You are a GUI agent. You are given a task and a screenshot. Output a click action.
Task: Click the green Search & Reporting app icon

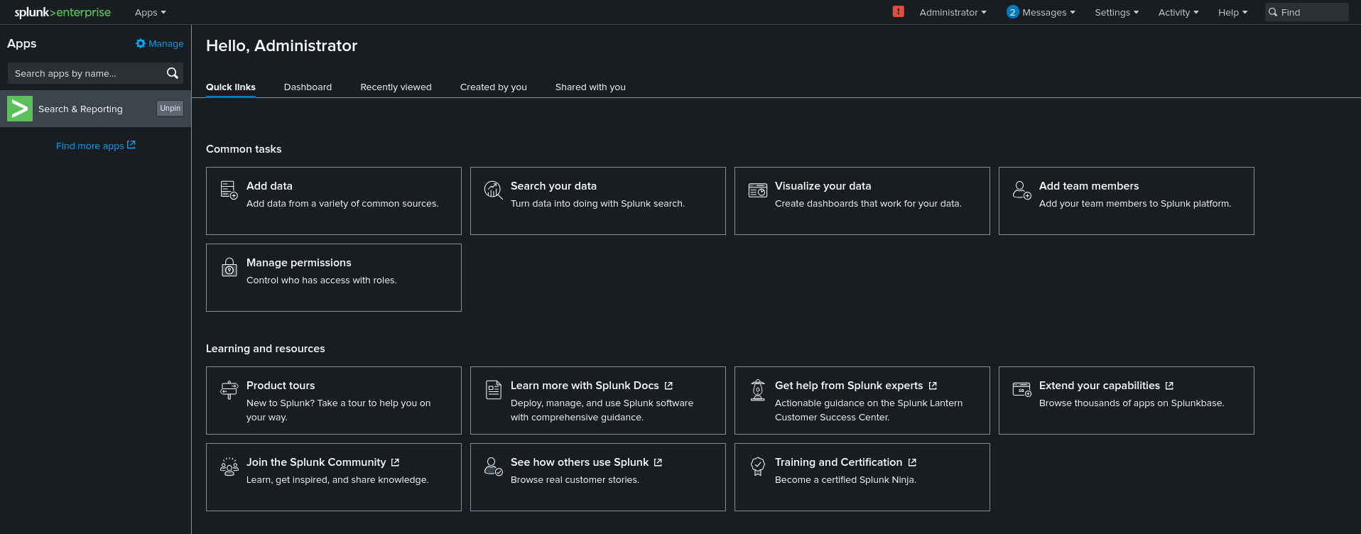click(x=20, y=109)
